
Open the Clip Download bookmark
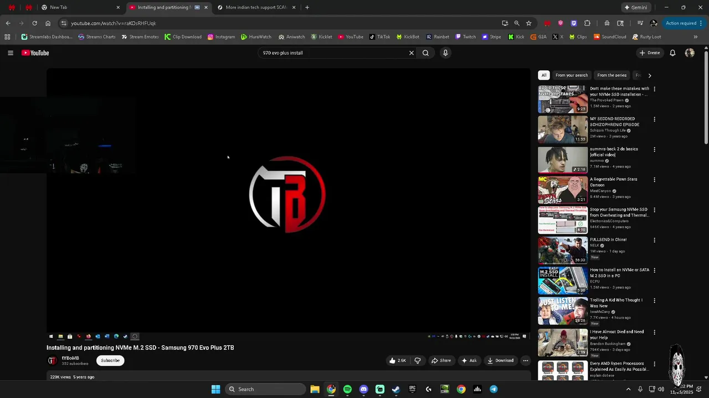click(183, 37)
